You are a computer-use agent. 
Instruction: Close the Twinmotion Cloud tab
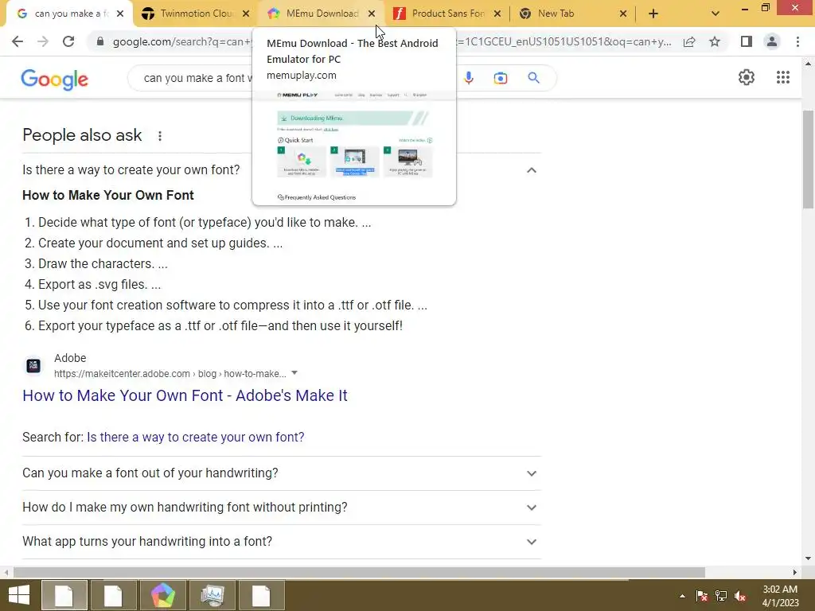246,14
